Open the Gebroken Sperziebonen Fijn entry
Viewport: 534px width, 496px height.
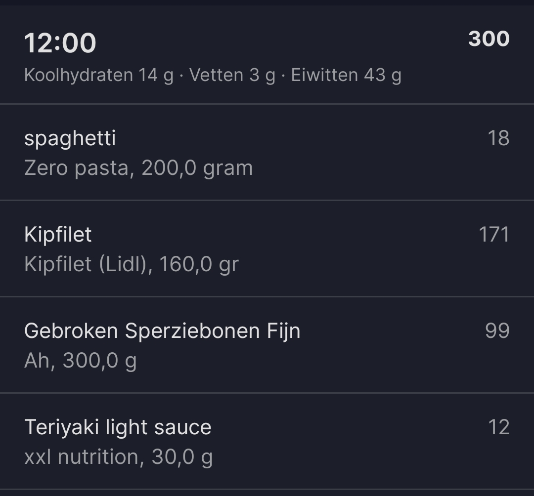[x=162, y=331]
